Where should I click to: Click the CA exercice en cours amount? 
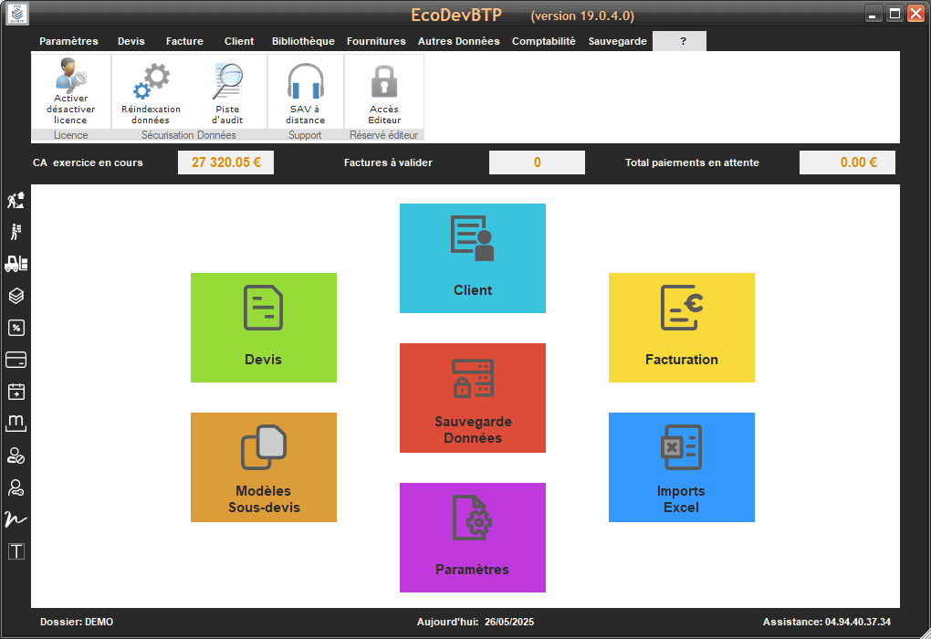(x=226, y=162)
